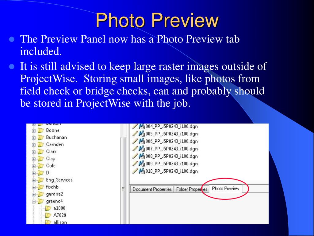Click MicroStation icon of 004_PP_J5P0243_i100.dgn
Viewport: 314px width, 236px height.
142,126
